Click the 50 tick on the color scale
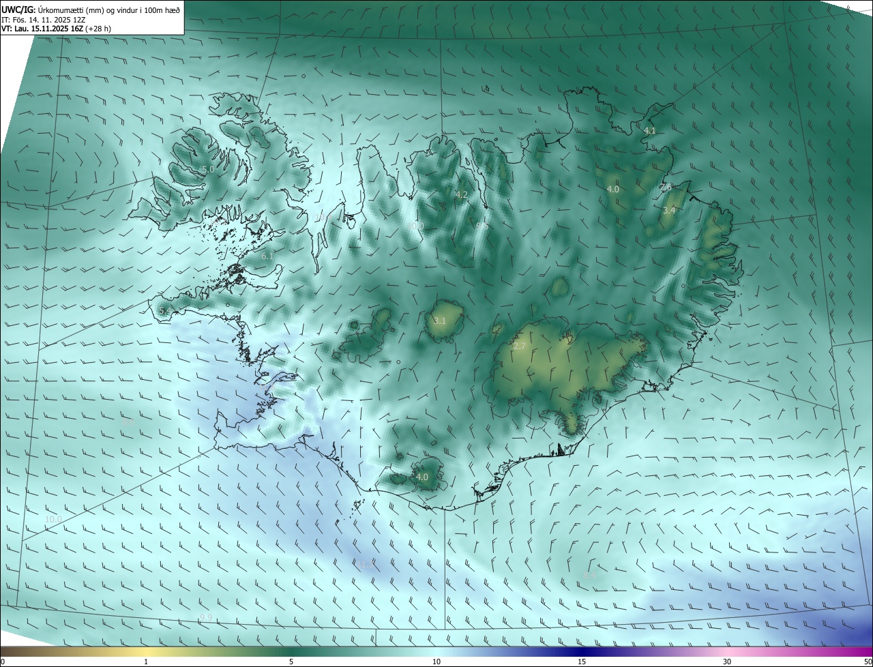873x667 pixels. click(868, 662)
